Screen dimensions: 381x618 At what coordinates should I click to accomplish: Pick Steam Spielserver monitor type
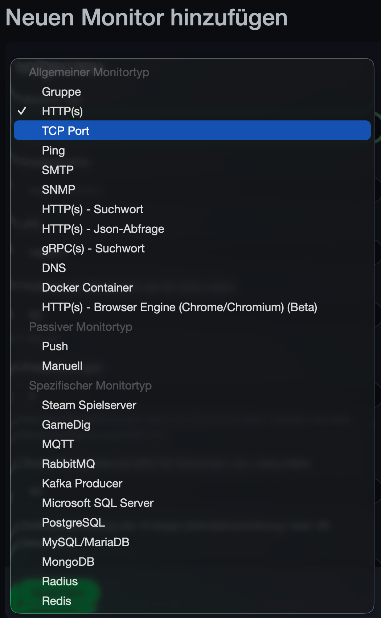89,405
